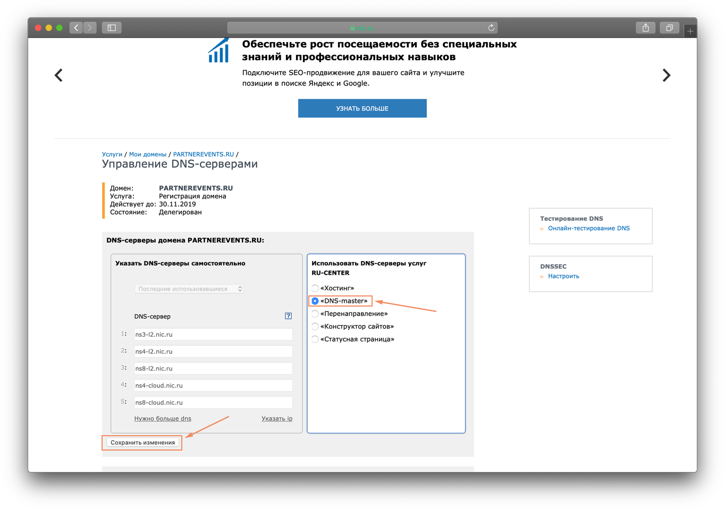Image resolution: width=725 pixels, height=509 pixels.
Task: Select «Конструктор сайтов» radio option
Action: pos(315,326)
